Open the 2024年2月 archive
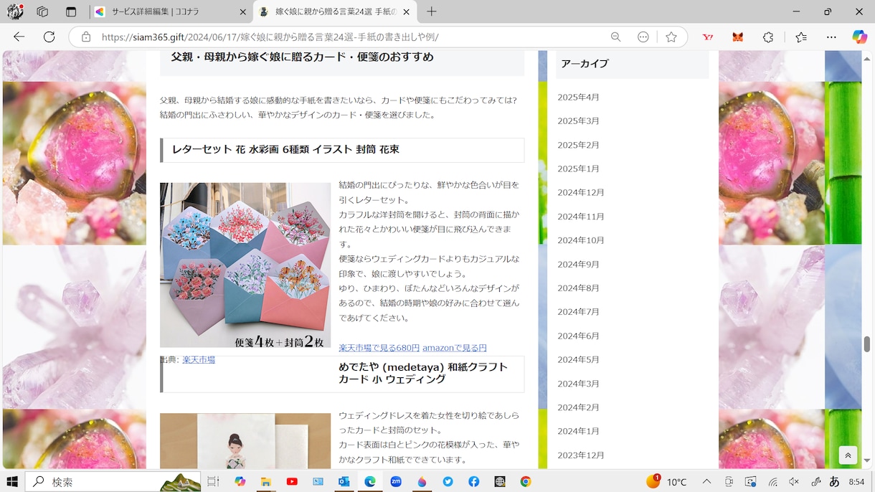Image resolution: width=875 pixels, height=492 pixels. click(578, 407)
